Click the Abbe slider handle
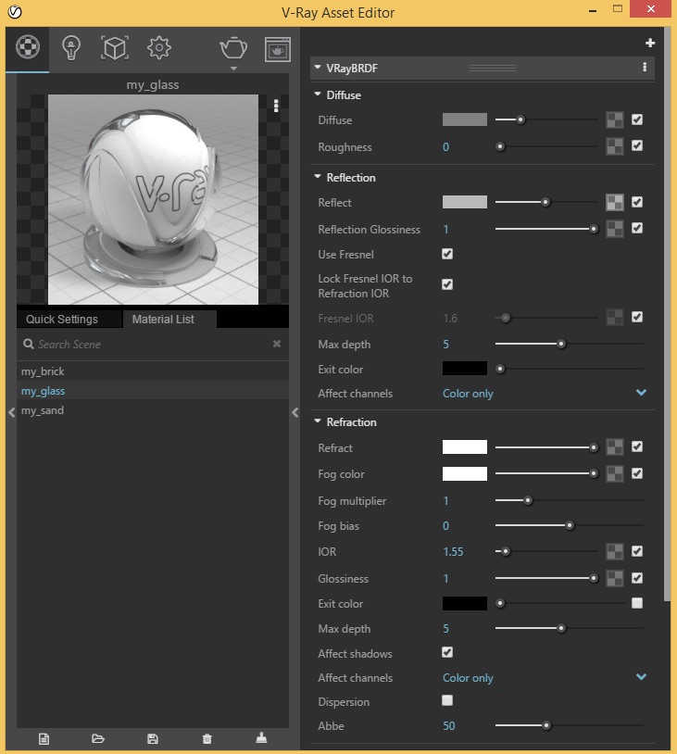The image size is (677, 754). tap(546, 725)
